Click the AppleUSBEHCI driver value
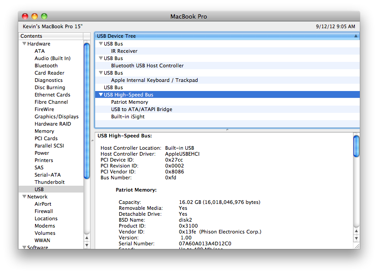Viewport: 378px width, 274px height. tap(182, 154)
